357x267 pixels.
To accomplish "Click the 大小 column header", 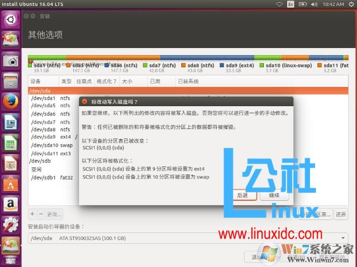I will point(134,81).
